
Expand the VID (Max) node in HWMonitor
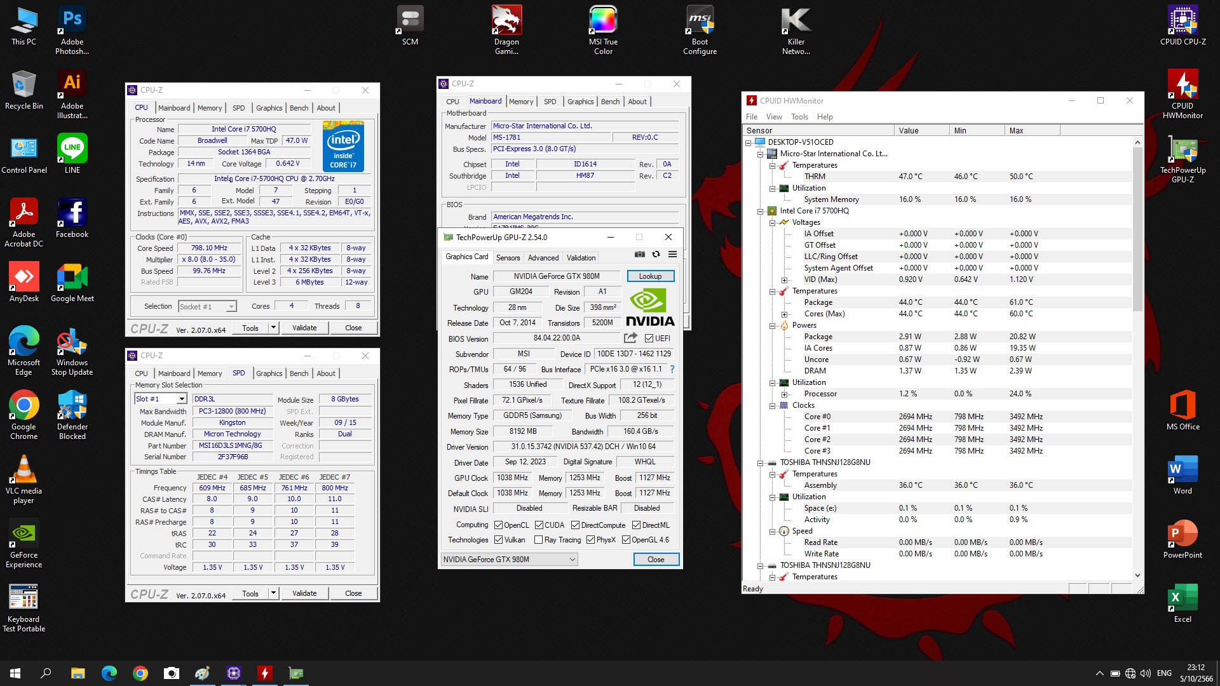point(784,279)
